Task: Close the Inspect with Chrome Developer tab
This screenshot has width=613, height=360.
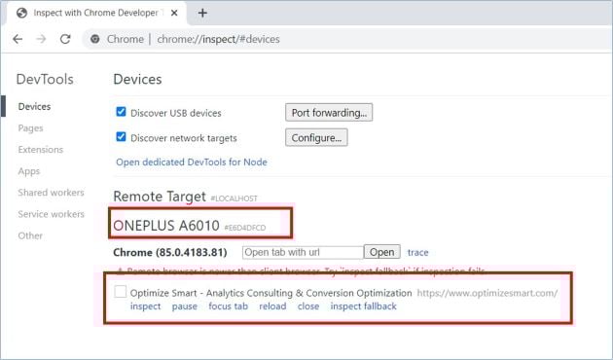Action: [174, 13]
